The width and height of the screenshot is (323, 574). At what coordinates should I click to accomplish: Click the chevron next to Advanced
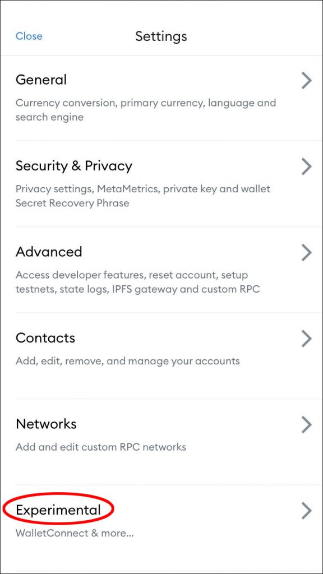[307, 253]
